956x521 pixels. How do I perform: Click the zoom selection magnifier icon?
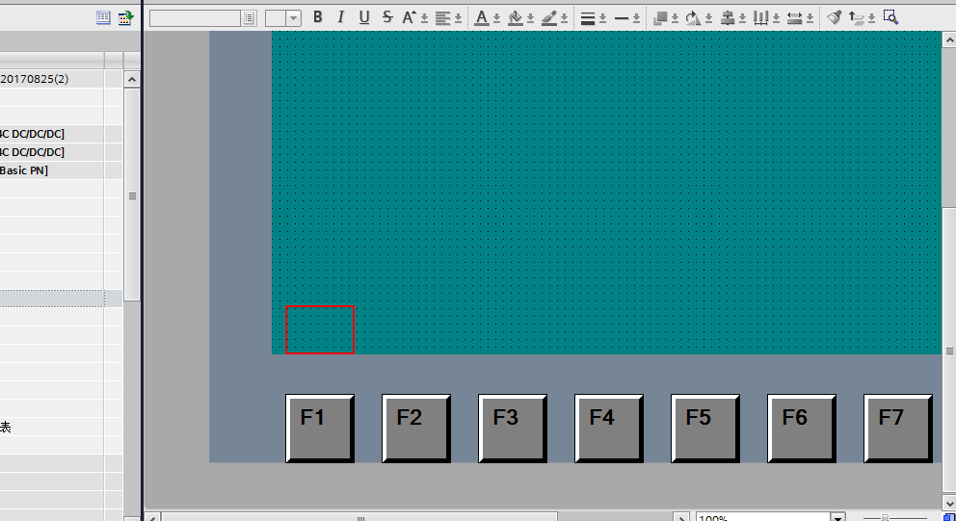click(890, 17)
